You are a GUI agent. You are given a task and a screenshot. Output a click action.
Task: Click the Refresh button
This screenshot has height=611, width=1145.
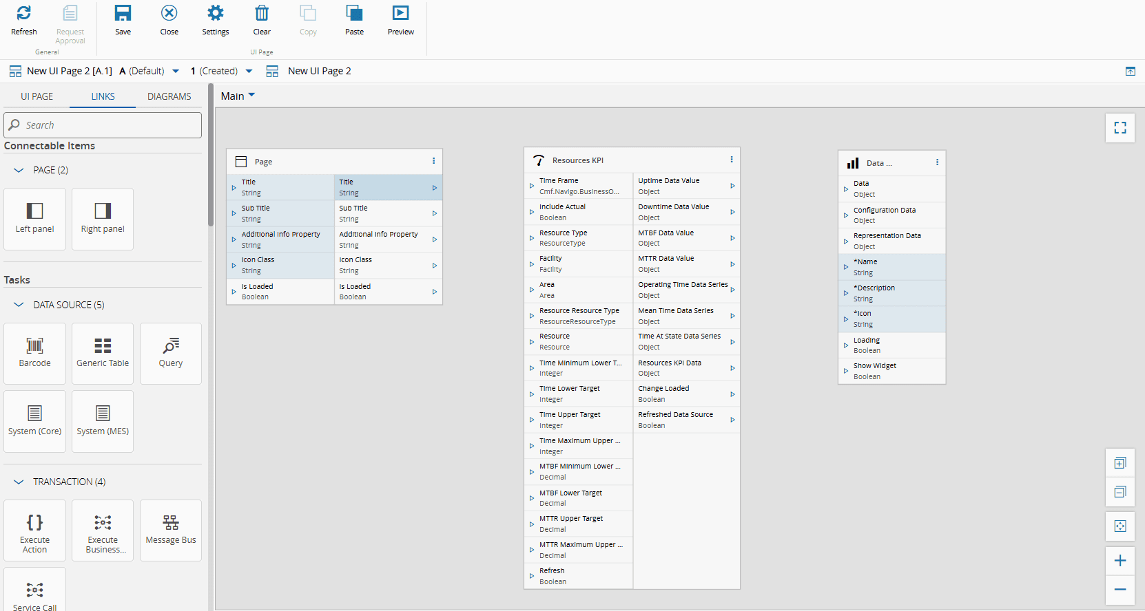click(x=23, y=20)
